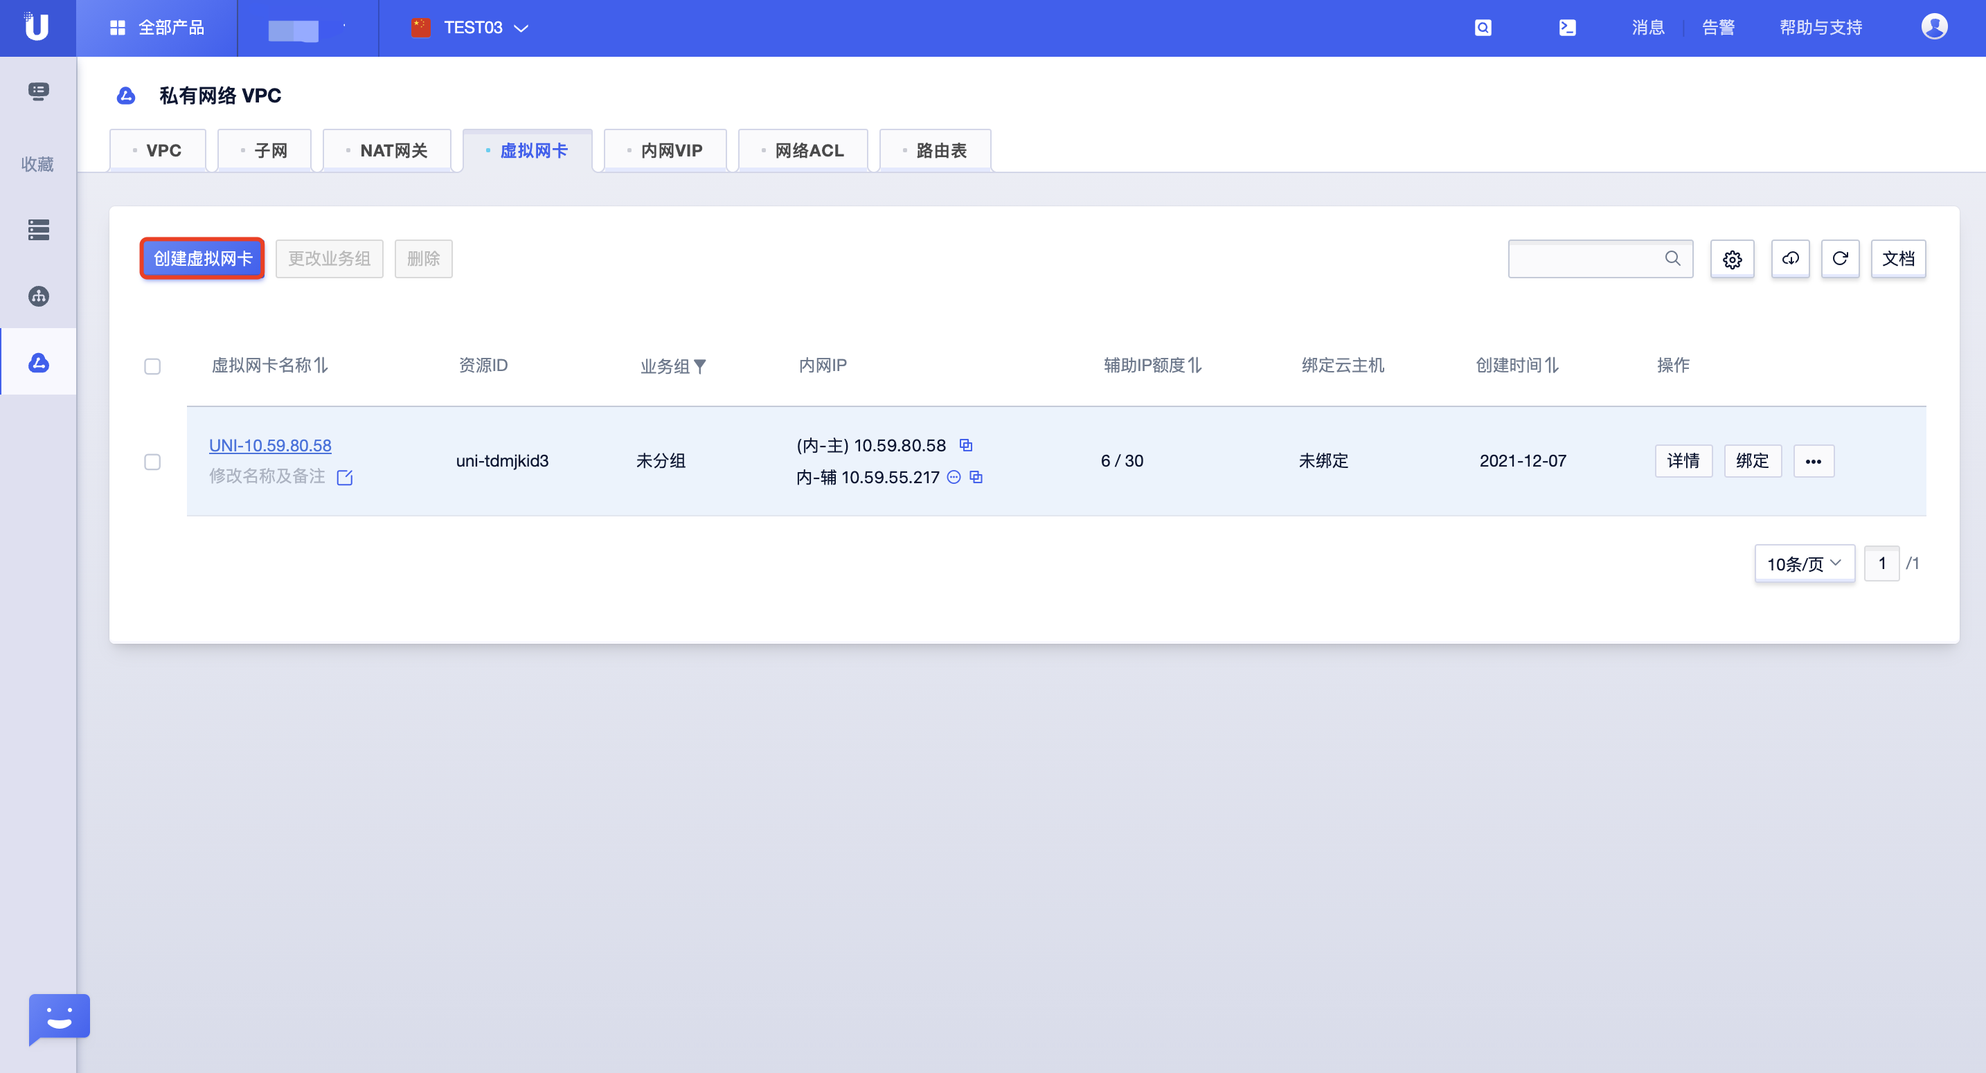The height and width of the screenshot is (1073, 1986).
Task: Select the 虚拟网卡 tab
Action: pos(528,150)
